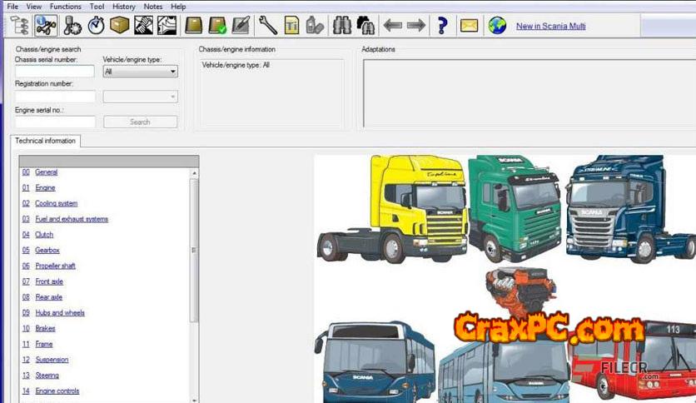
Task: Open help with the blue question mark
Action: coord(442,26)
